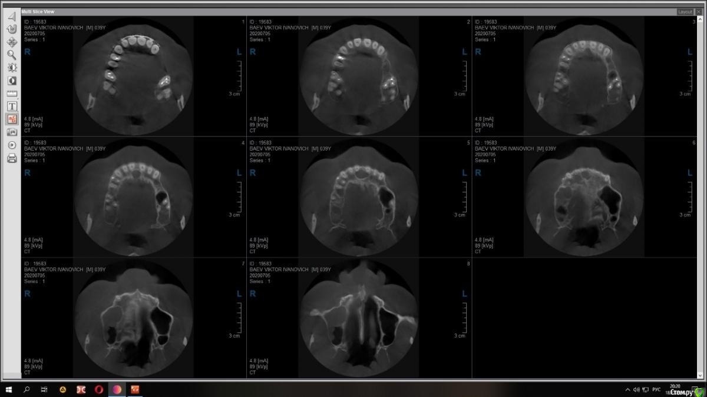Select CT slice number 1 thumbnail
Viewport: 707px width, 397px height.
tap(134, 75)
